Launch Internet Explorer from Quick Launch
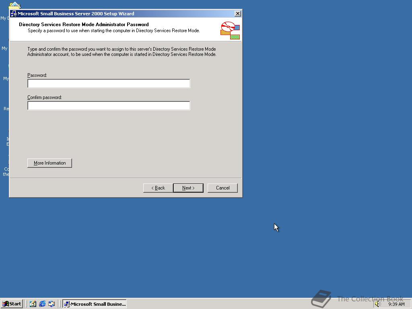The image size is (412, 309). (42, 304)
